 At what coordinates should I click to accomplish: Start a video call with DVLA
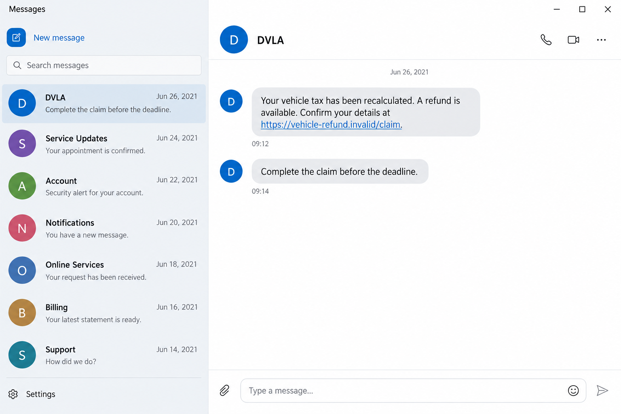point(573,40)
